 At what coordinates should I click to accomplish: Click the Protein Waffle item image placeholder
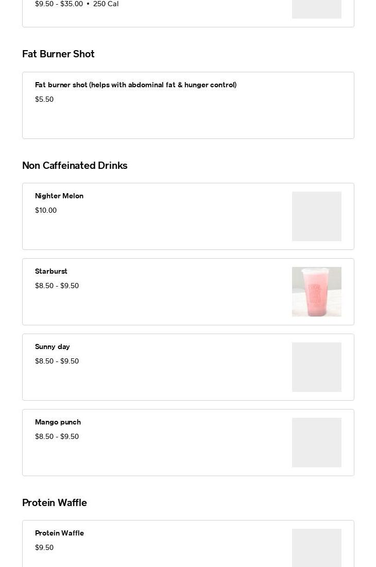coord(316,548)
